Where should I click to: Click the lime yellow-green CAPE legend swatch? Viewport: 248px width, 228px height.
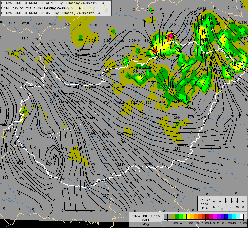point(185,217)
